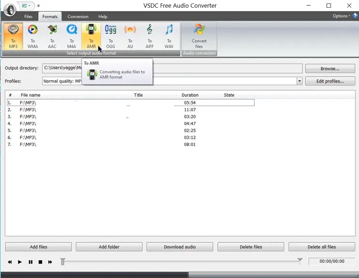Image resolution: width=359 pixels, height=278 pixels.
Task: Open the Conversion ribbon tab
Action: pos(78,16)
